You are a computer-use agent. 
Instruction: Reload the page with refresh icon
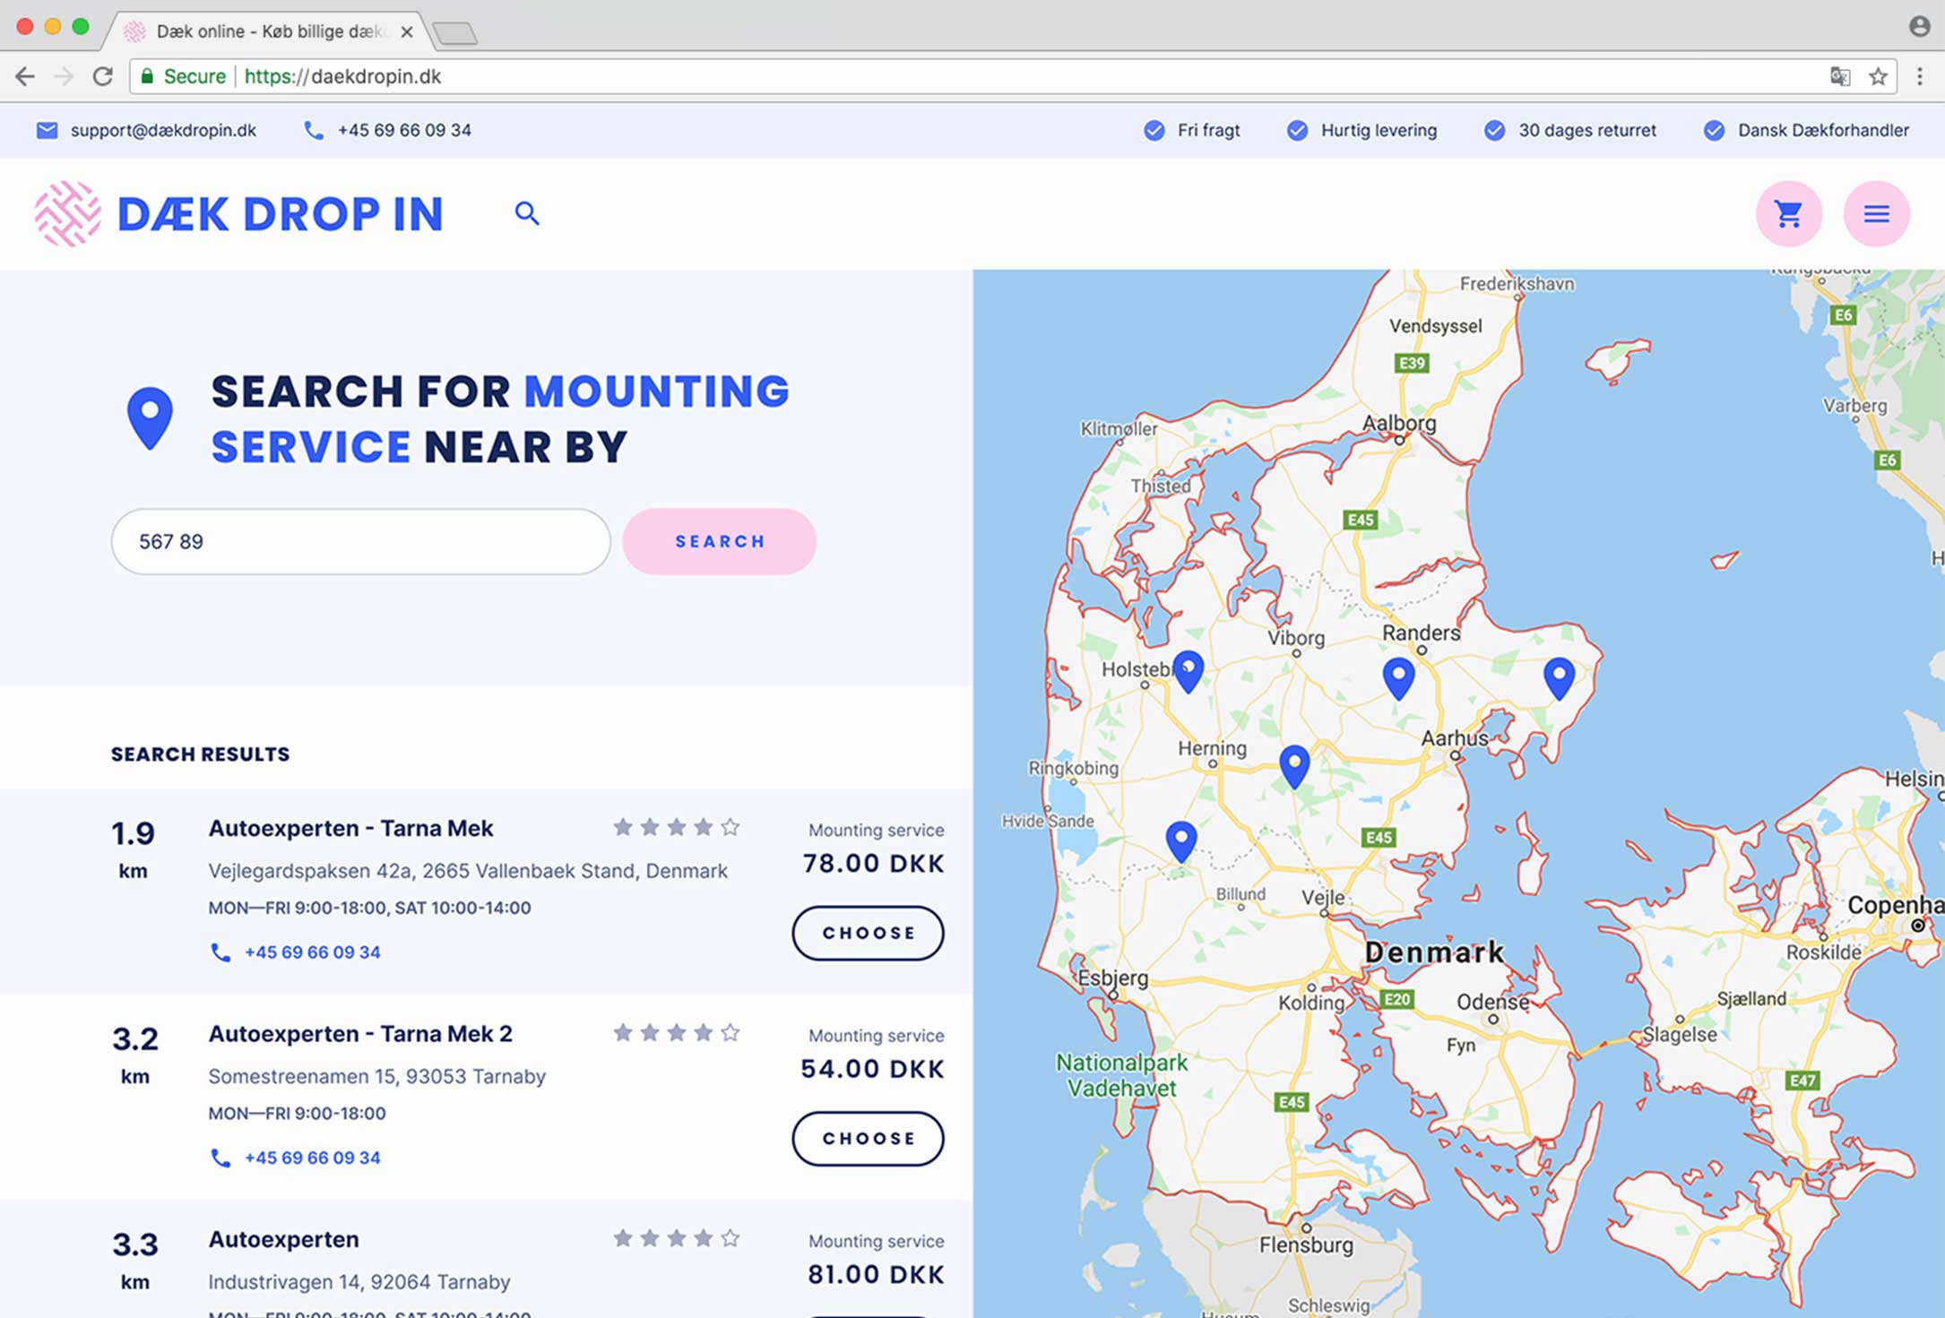103,76
